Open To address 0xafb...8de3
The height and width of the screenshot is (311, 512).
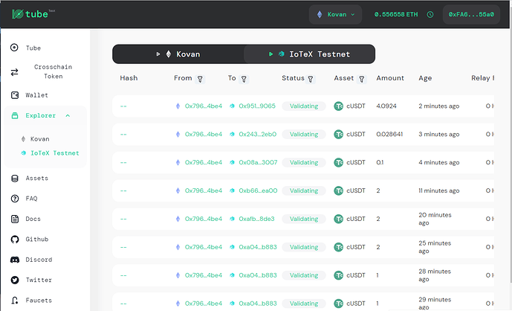[x=256, y=219]
